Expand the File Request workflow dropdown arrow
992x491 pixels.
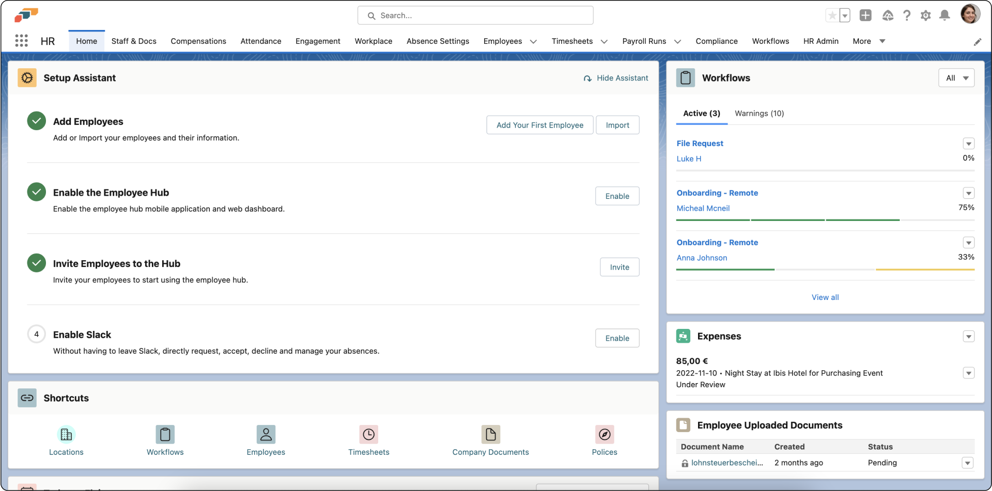pos(968,144)
